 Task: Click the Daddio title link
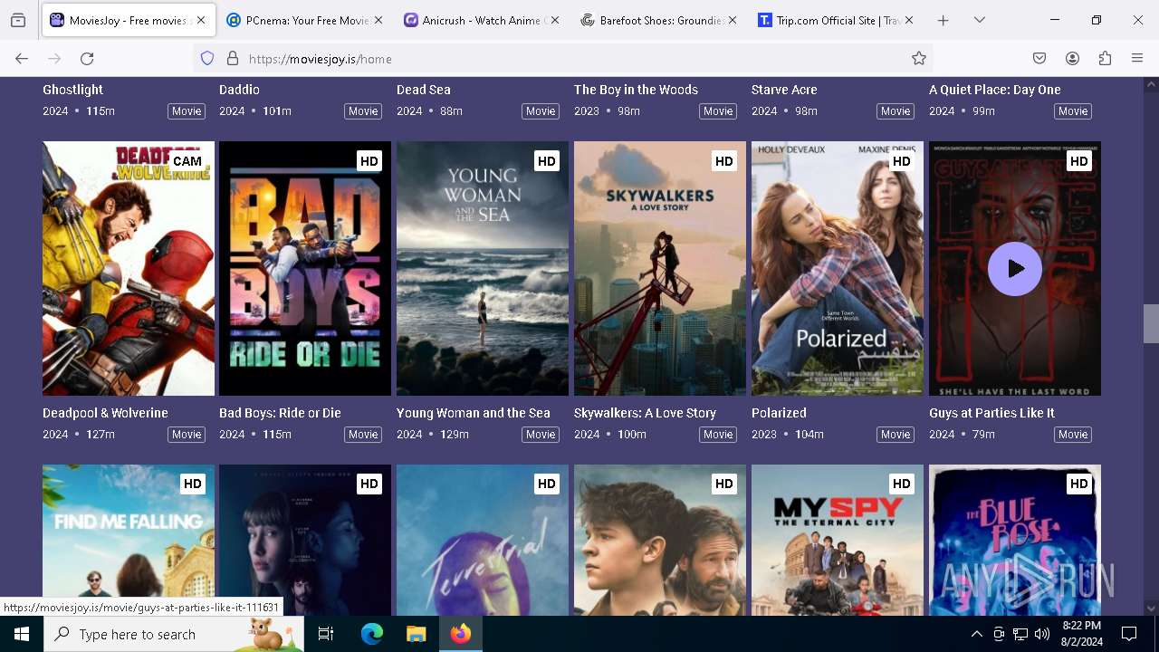(239, 90)
